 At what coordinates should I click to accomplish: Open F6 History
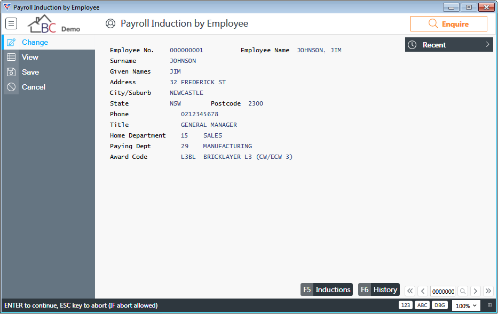click(x=379, y=289)
